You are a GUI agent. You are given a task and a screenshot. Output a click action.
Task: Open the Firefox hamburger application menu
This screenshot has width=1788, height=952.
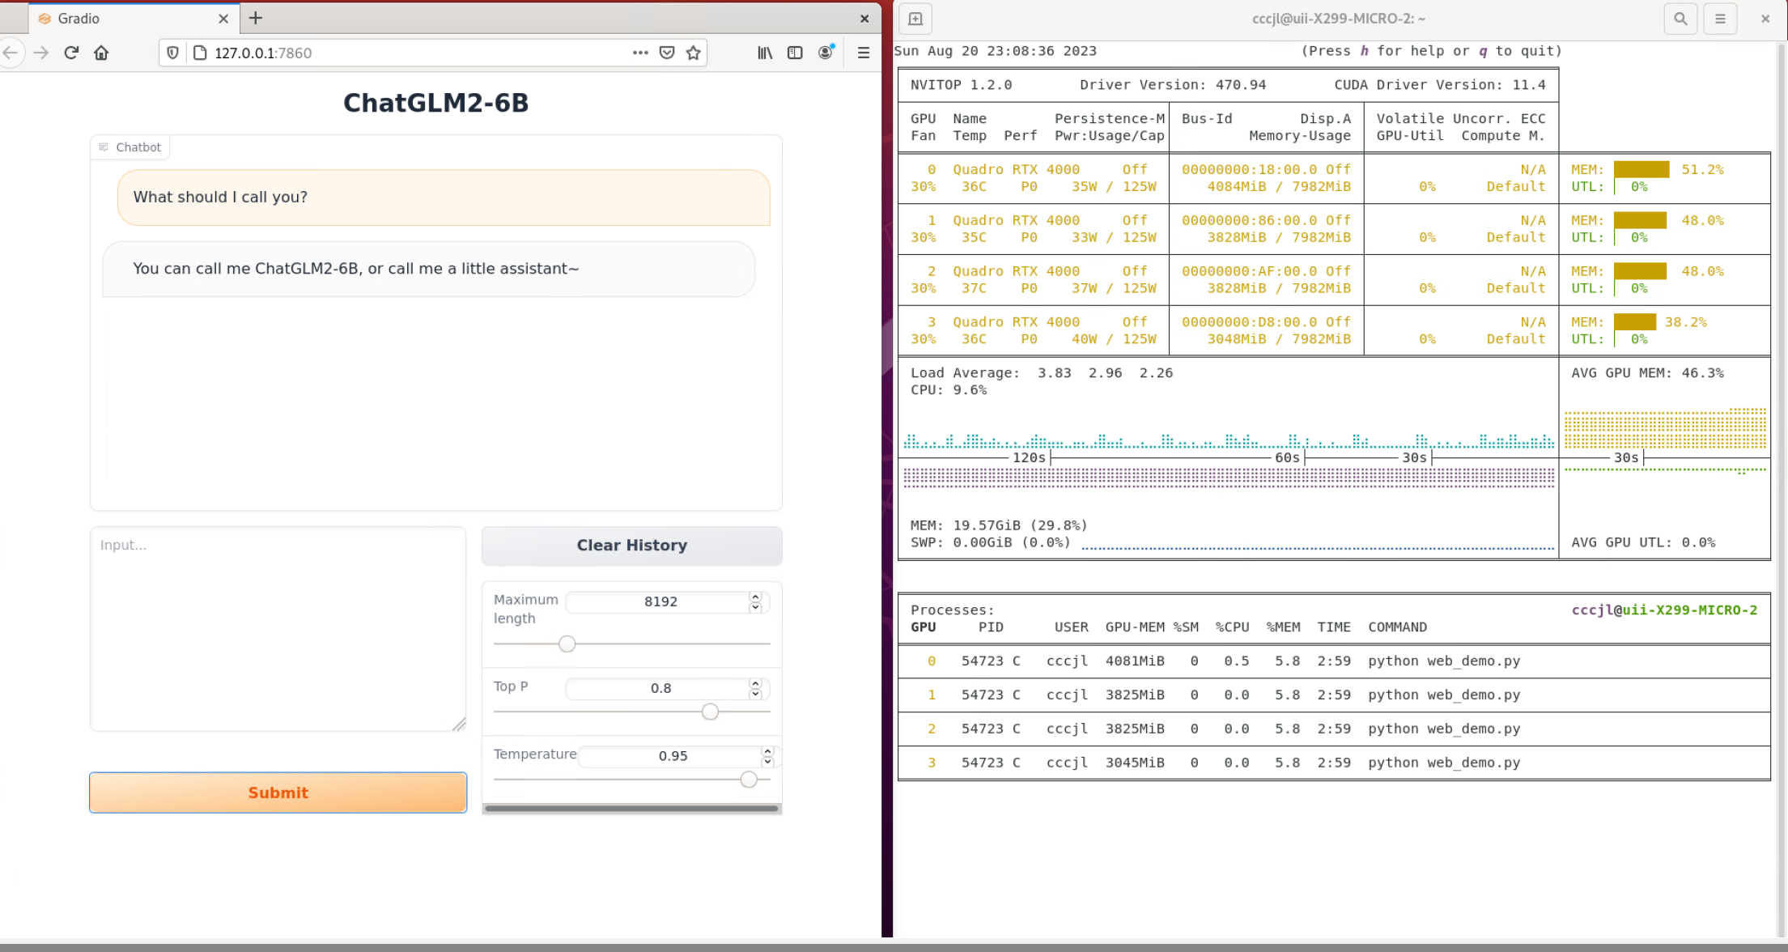[x=864, y=53]
